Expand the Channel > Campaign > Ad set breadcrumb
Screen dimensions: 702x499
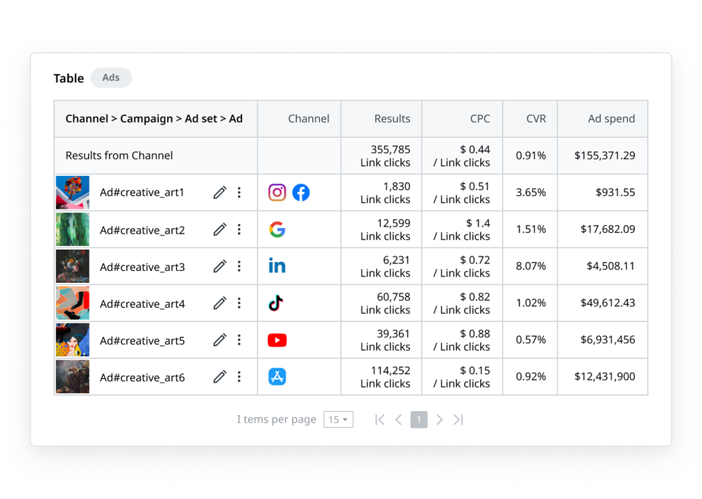click(x=155, y=119)
